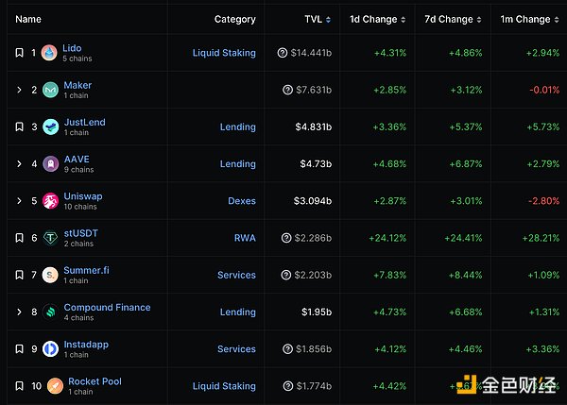Click the JustLend logo icon
This screenshot has height=405, width=567.
point(50,127)
